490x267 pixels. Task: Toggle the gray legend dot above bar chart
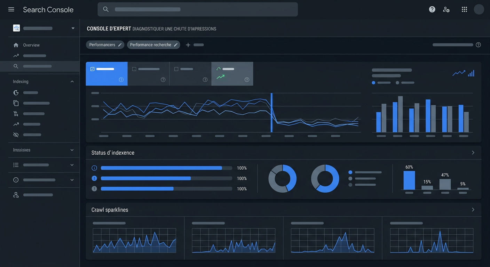(397, 83)
